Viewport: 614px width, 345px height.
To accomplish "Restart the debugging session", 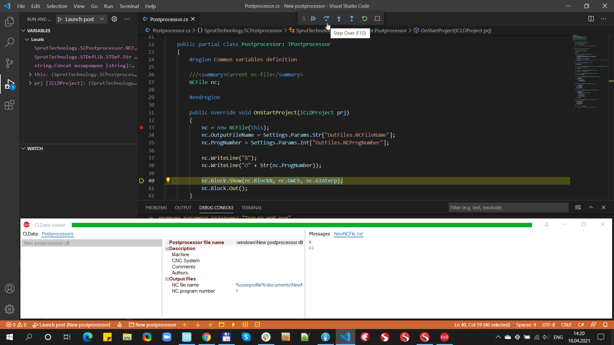I will (365, 19).
